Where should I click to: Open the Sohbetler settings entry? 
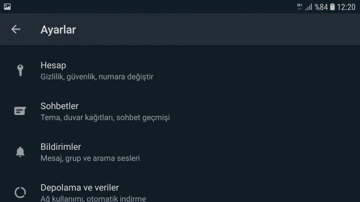pos(59,106)
